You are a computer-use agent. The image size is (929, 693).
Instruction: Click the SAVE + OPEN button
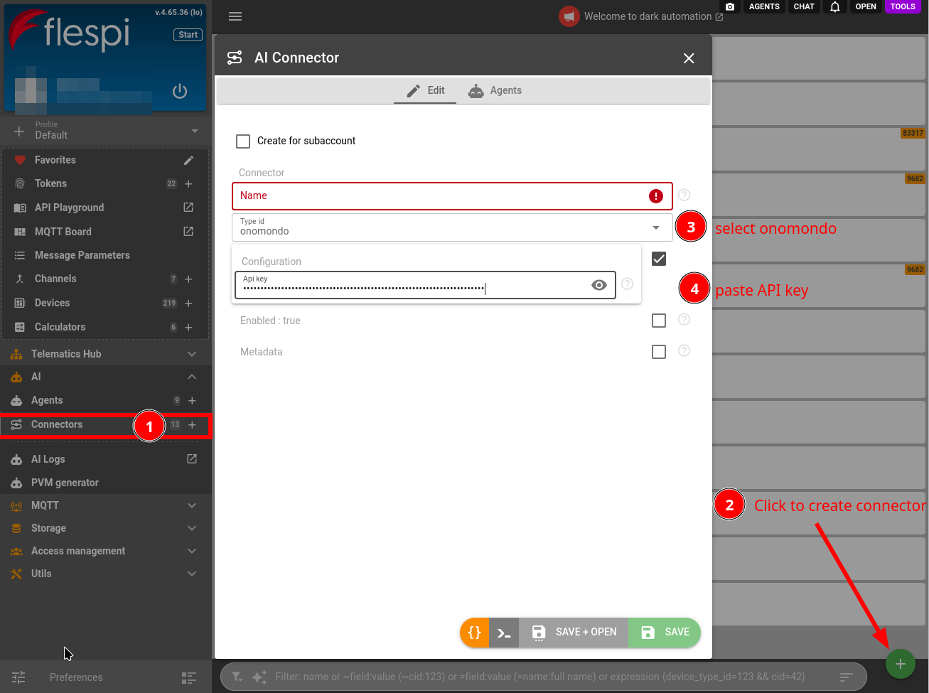(574, 633)
